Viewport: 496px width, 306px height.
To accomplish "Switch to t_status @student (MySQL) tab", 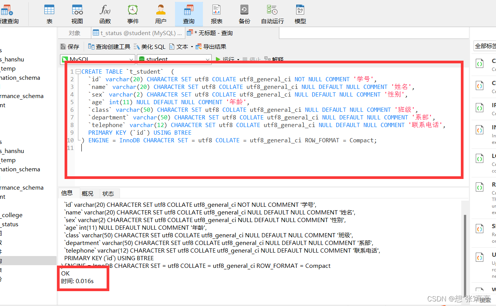I will pyautogui.click(x=138, y=33).
